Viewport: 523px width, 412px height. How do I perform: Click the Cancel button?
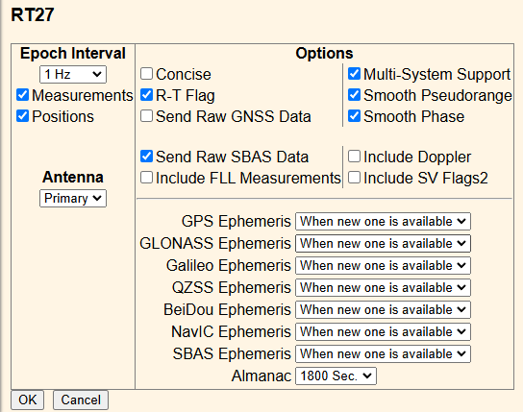[x=81, y=400]
